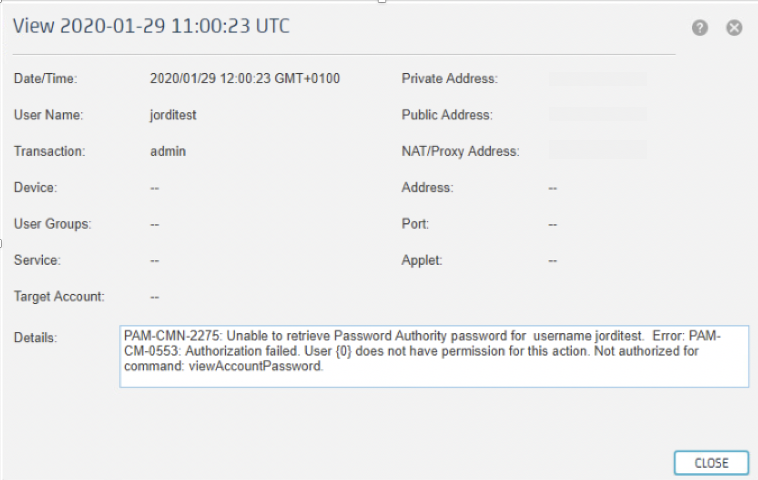
Task: Click the blurred Public Address field
Action: 597,114
